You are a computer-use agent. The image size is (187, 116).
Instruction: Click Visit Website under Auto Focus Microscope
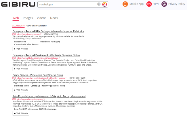coord(21,113)
